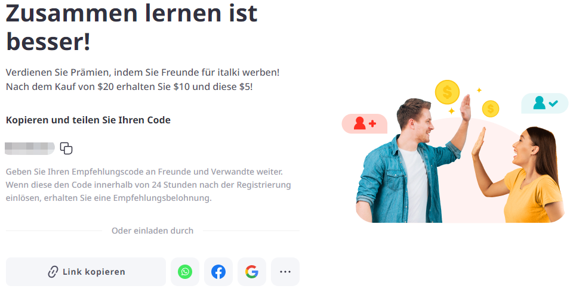This screenshot has height=292, width=573.
Task: Click the Kopieren und teilen Sie Ihren Code label
Action: [x=88, y=120]
